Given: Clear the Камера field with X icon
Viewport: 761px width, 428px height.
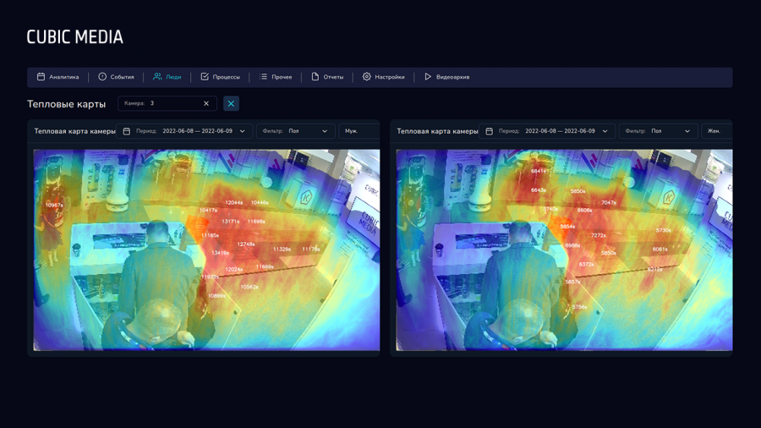Looking at the screenshot, I should (x=206, y=104).
